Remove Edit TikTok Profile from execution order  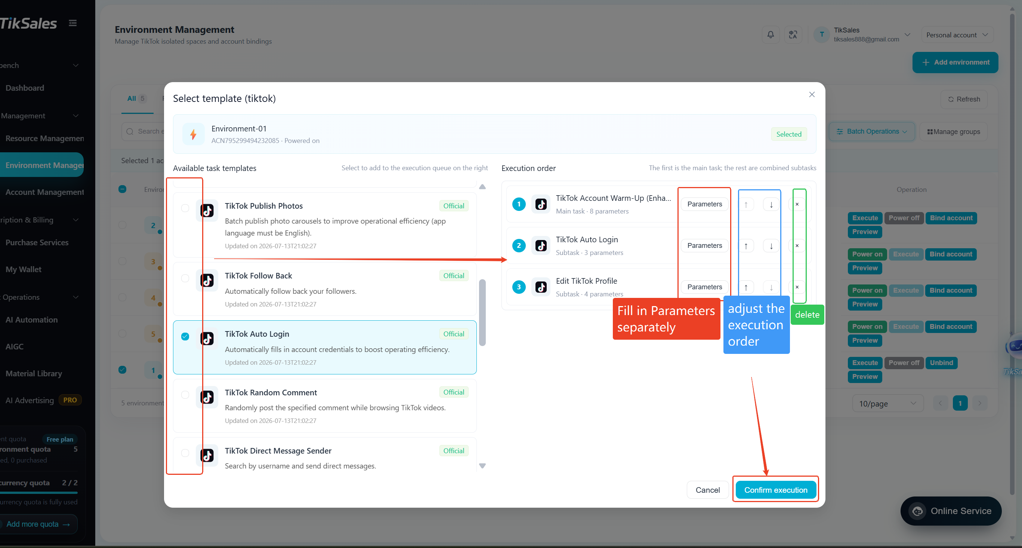(797, 287)
